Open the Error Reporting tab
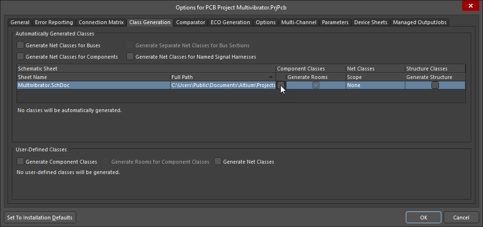The image size is (483, 227). 54,22
